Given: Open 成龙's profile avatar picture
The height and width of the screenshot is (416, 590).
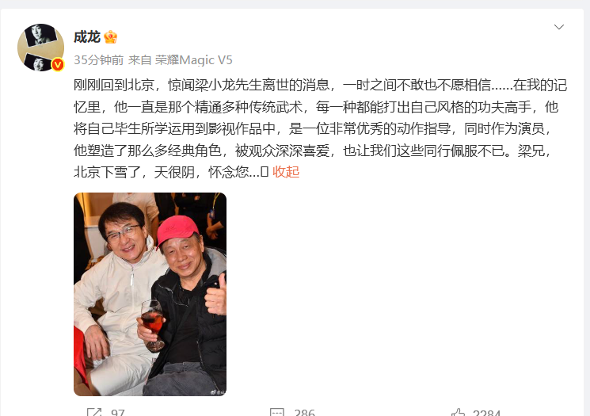Looking at the screenshot, I should click(40, 48).
